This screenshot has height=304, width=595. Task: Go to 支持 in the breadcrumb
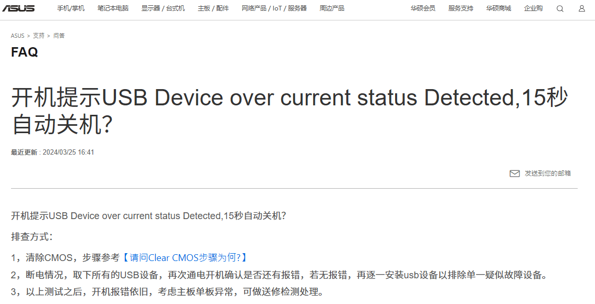pyautogui.click(x=38, y=36)
